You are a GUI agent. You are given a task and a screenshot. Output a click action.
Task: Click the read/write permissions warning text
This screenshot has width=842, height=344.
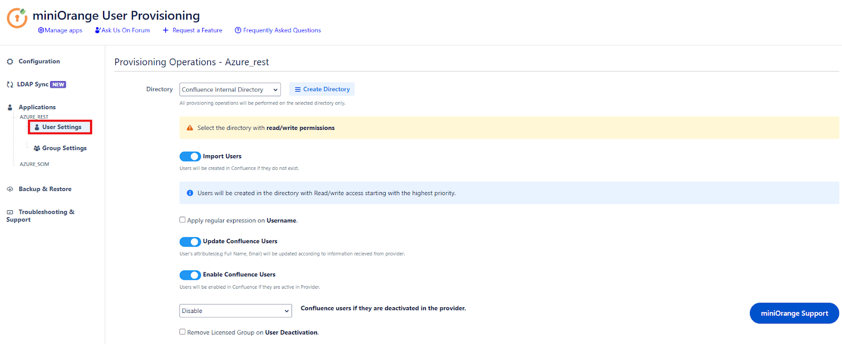click(x=266, y=128)
